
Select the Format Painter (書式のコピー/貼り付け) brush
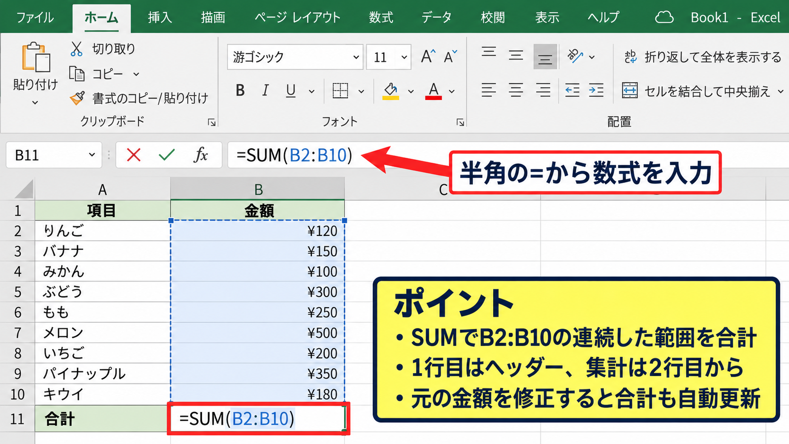point(77,98)
